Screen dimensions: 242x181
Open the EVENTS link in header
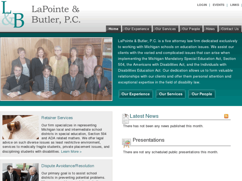click(218, 5)
